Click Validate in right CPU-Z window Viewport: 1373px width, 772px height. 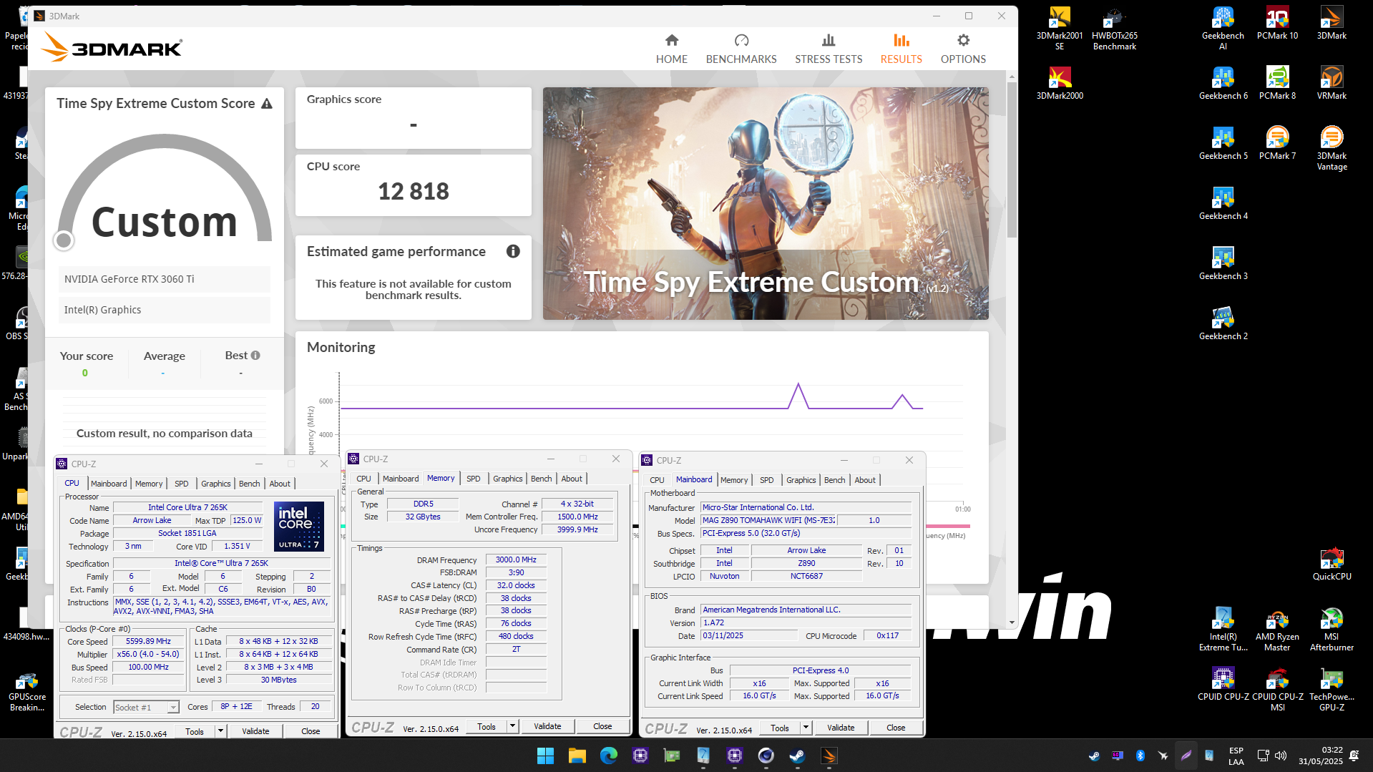click(841, 728)
